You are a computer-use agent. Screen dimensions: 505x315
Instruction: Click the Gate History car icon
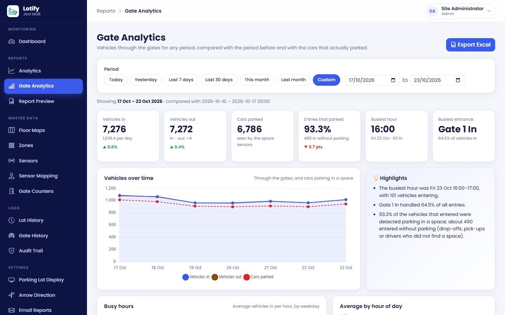[x=12, y=236]
